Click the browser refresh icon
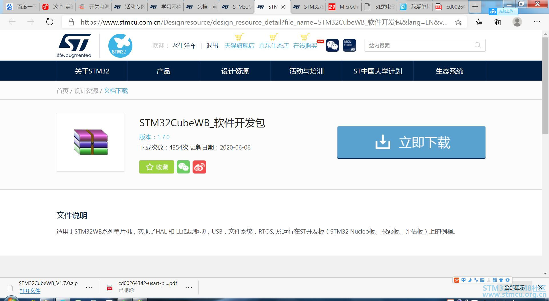The width and height of the screenshot is (549, 301). 50,22
